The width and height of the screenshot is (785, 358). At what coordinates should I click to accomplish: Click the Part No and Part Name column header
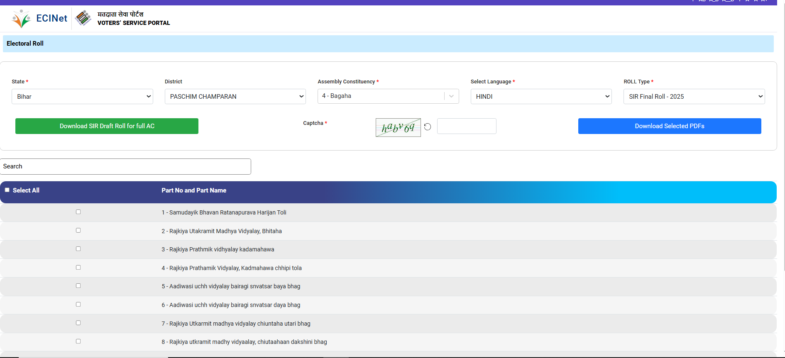pyautogui.click(x=194, y=190)
